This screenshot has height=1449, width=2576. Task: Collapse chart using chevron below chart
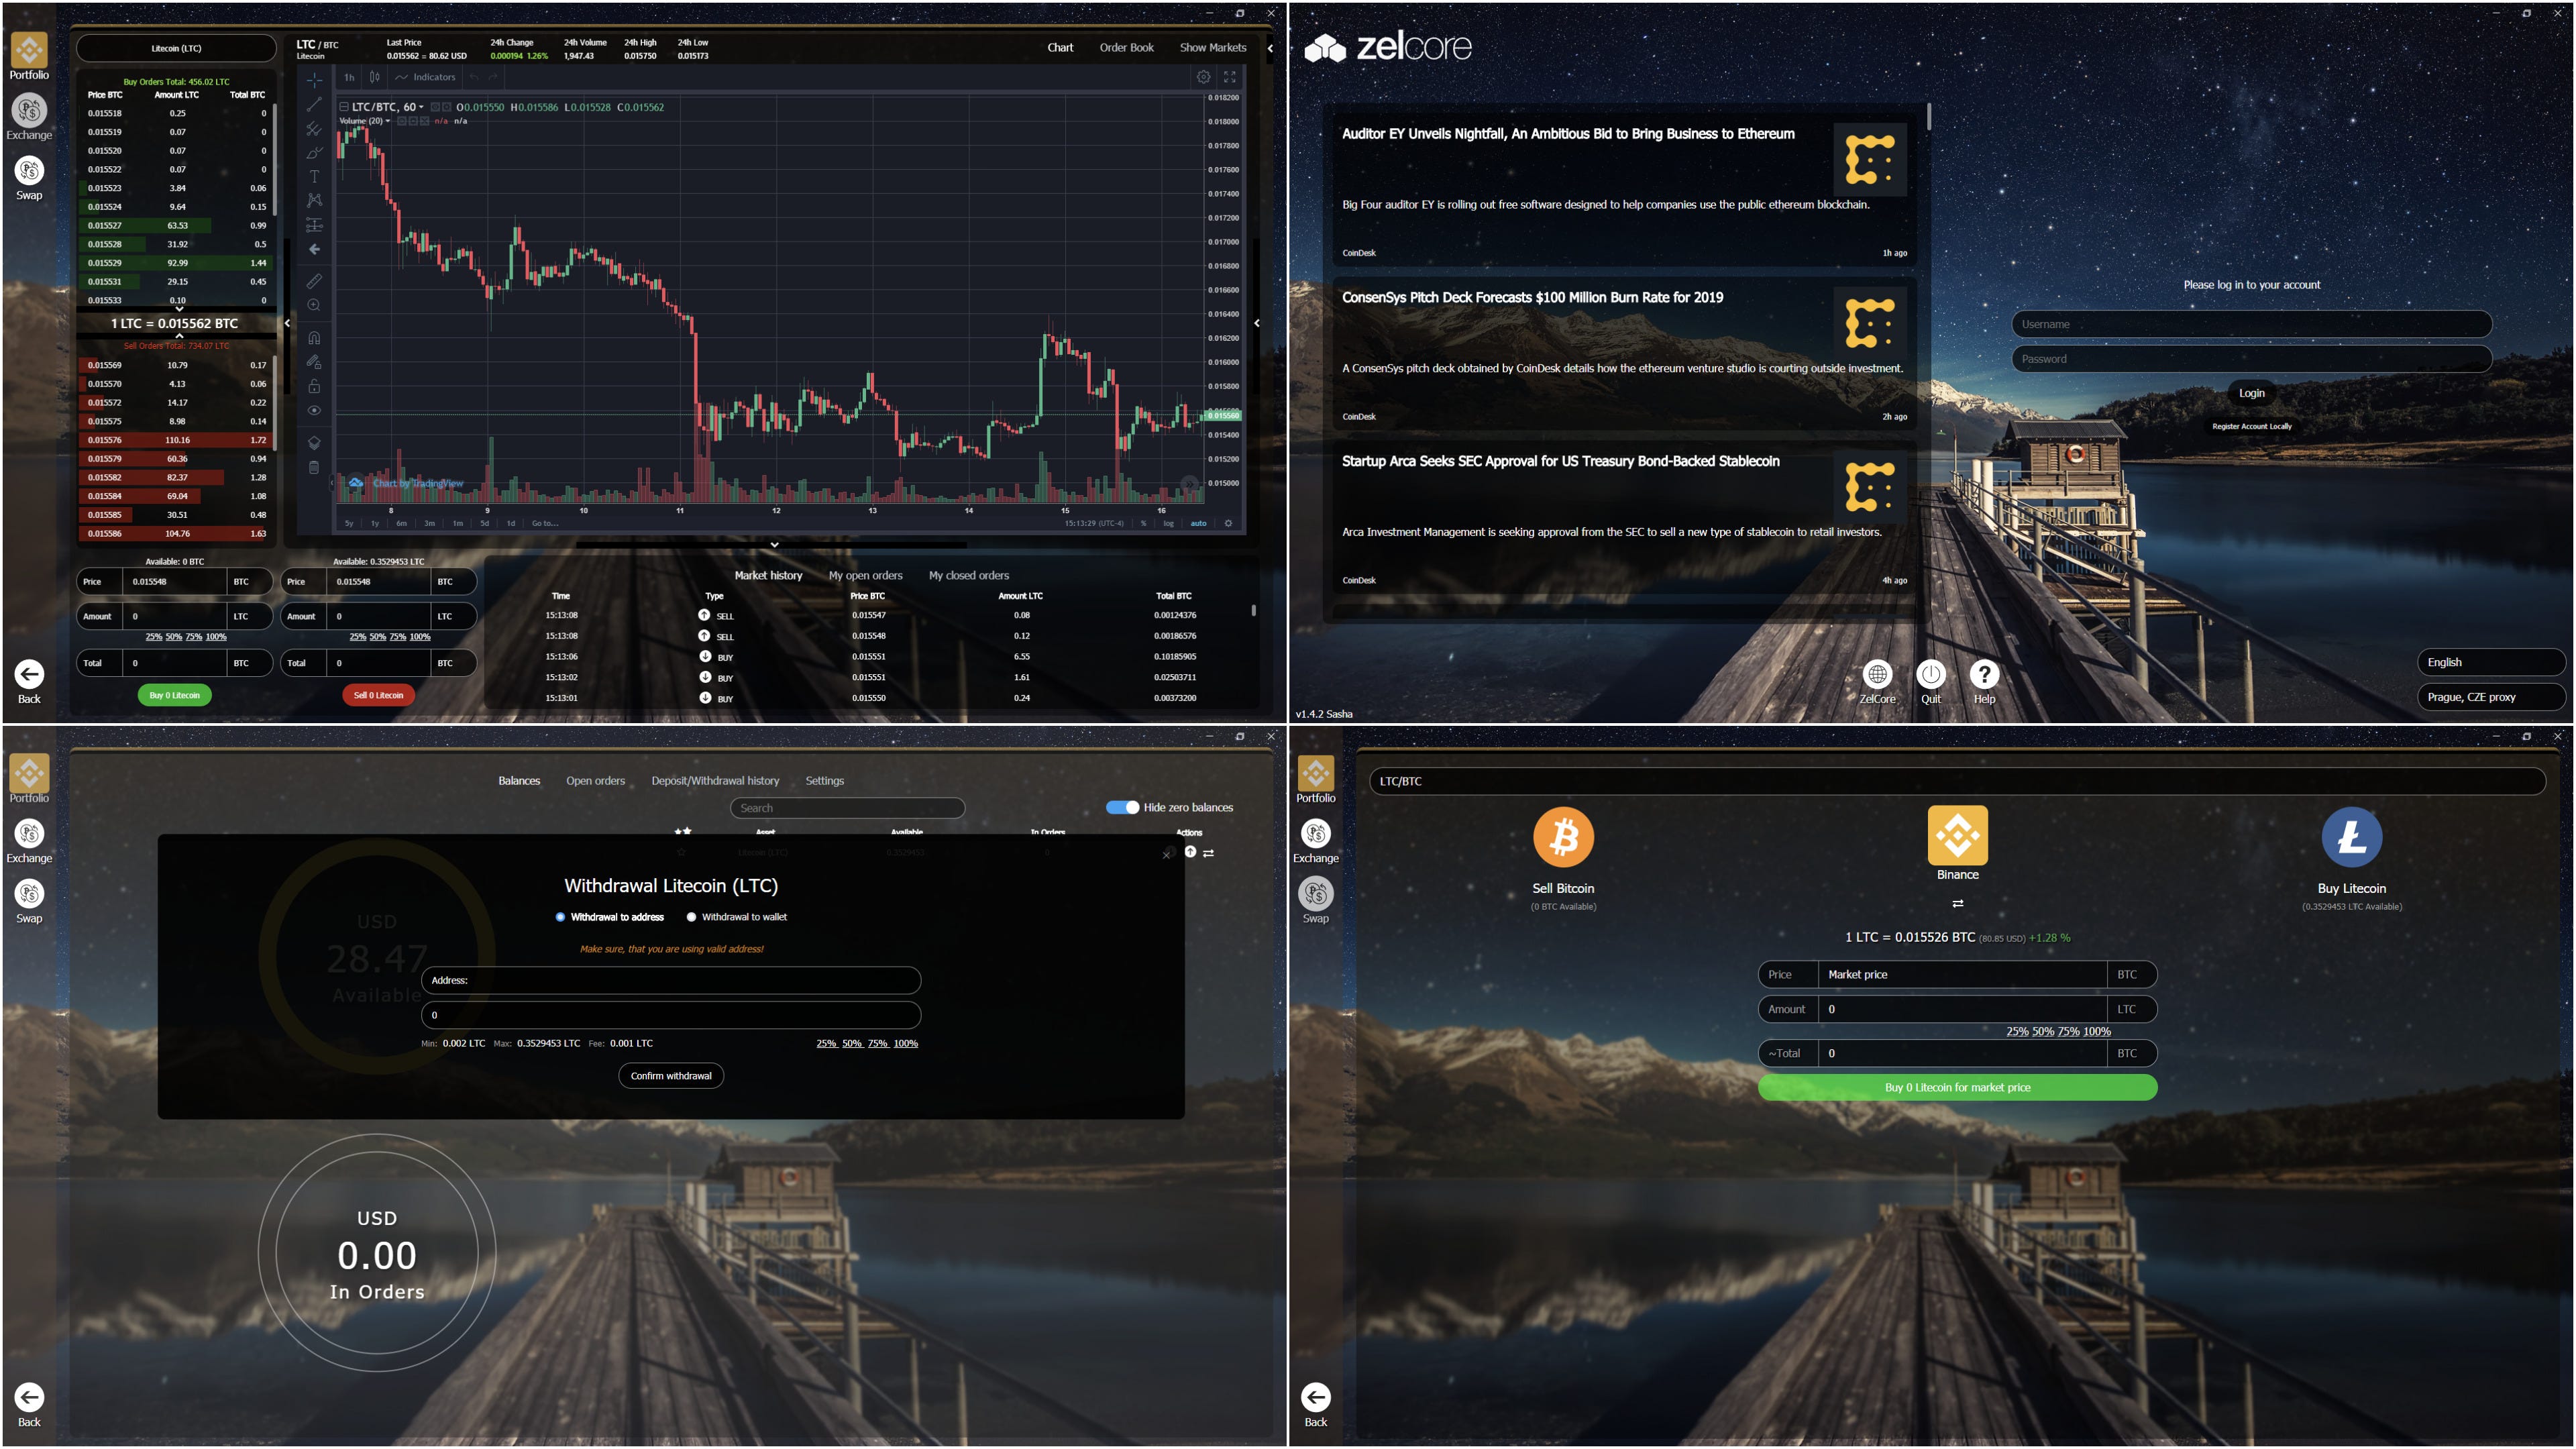pyautogui.click(x=774, y=545)
